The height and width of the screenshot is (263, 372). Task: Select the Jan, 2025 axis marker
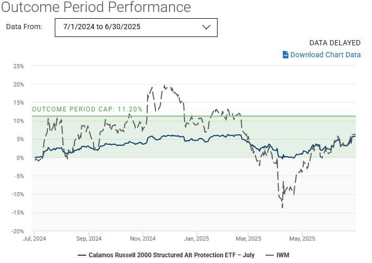click(x=196, y=239)
